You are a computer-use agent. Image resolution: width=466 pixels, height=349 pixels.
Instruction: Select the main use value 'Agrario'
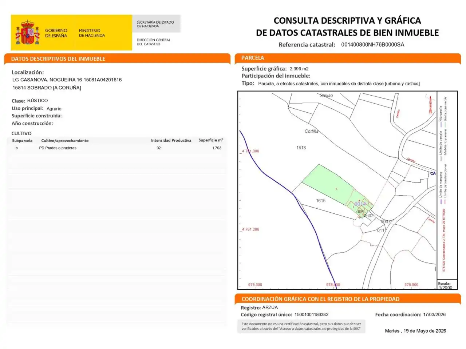(x=54, y=109)
